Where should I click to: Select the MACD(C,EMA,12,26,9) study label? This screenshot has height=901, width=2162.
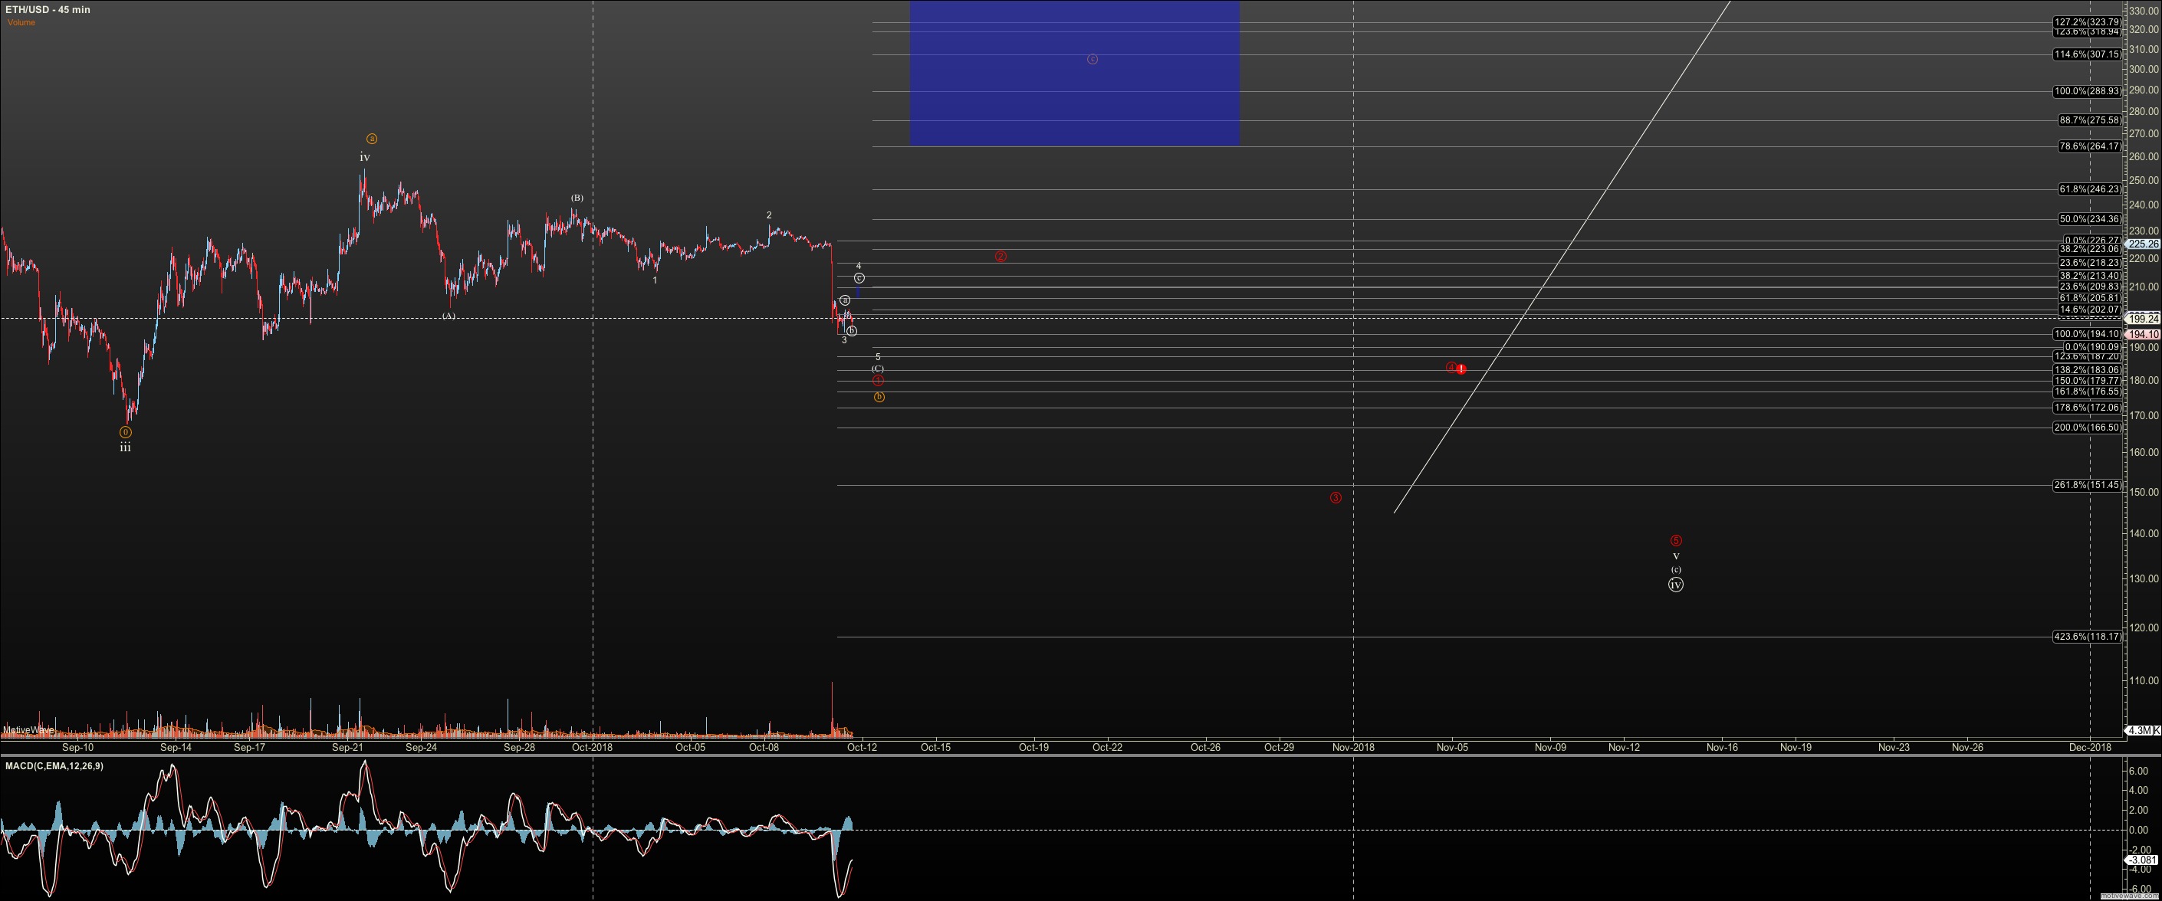point(54,766)
